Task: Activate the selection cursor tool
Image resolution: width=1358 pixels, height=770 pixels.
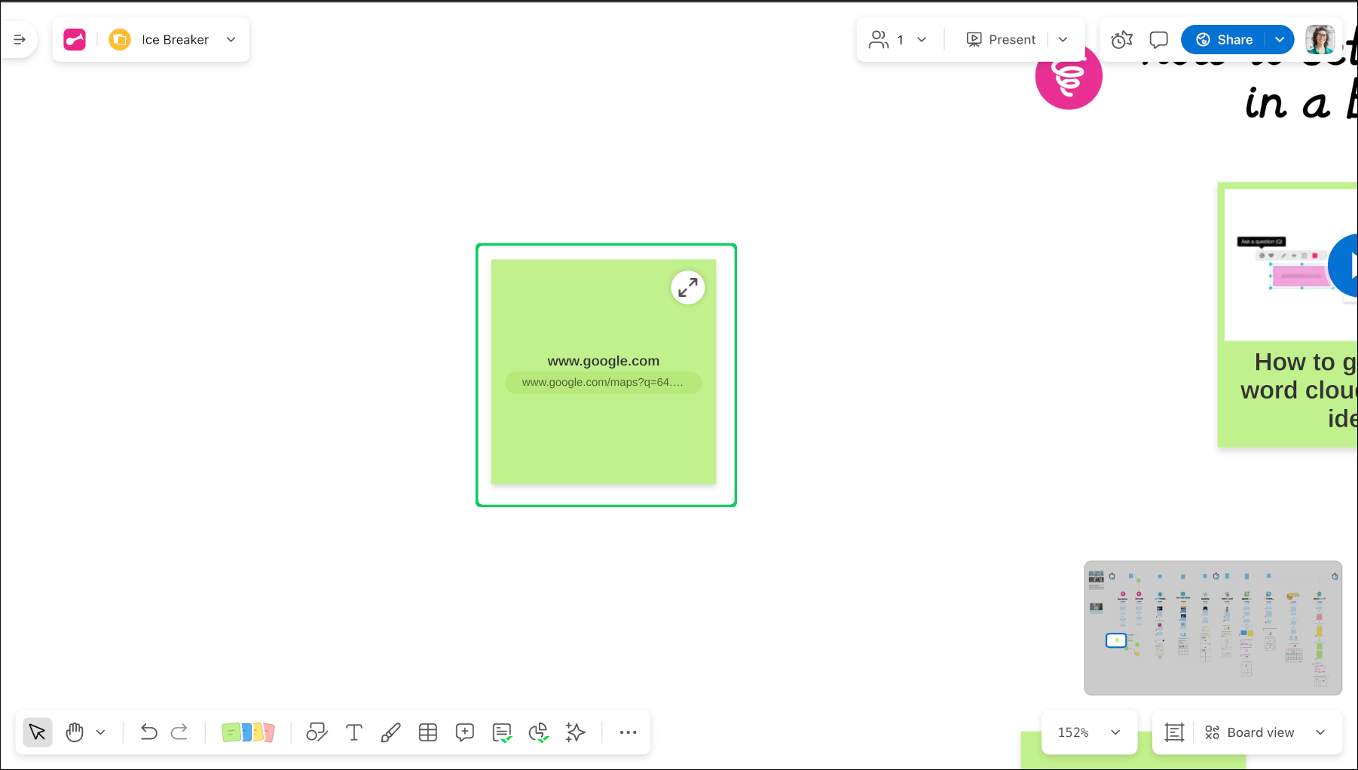Action: 37,732
